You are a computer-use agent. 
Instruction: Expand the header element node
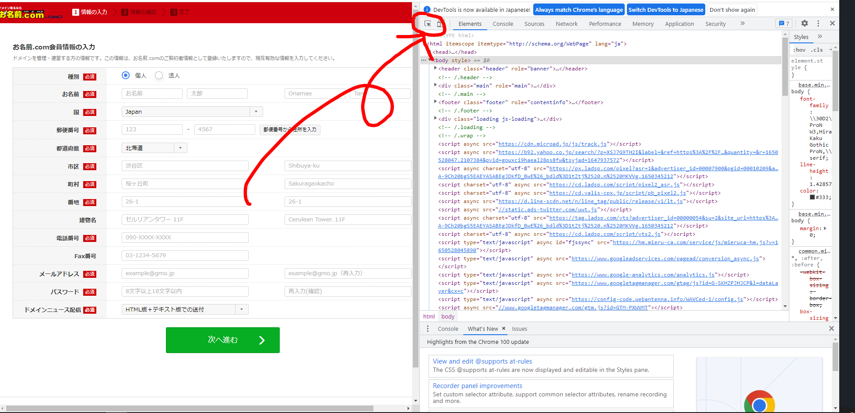point(435,68)
